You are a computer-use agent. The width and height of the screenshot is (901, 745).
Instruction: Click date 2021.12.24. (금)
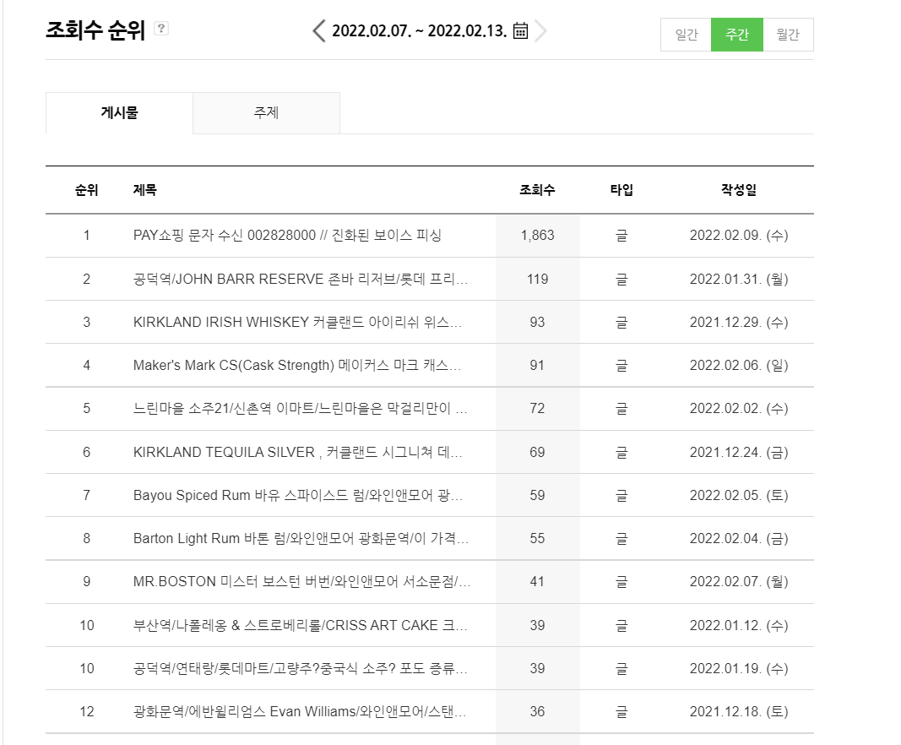tap(739, 452)
